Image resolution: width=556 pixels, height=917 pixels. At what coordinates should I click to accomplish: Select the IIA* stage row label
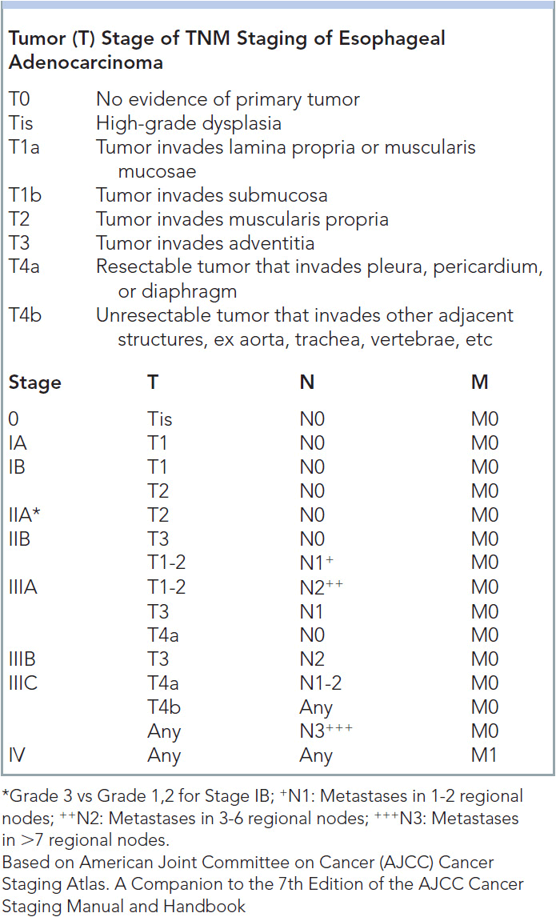click(x=26, y=515)
